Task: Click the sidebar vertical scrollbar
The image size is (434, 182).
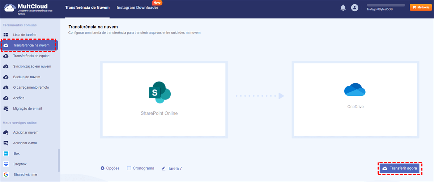Action: [x=59, y=160]
